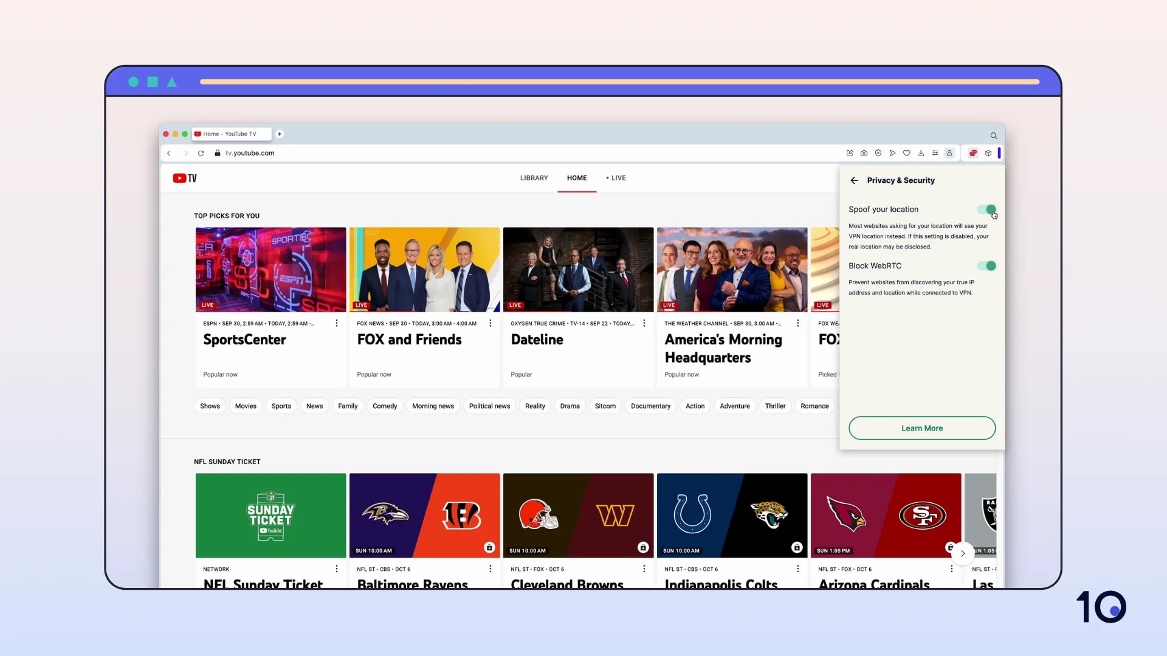Filter by Family chip
This screenshot has height=656, width=1167.
click(348, 406)
